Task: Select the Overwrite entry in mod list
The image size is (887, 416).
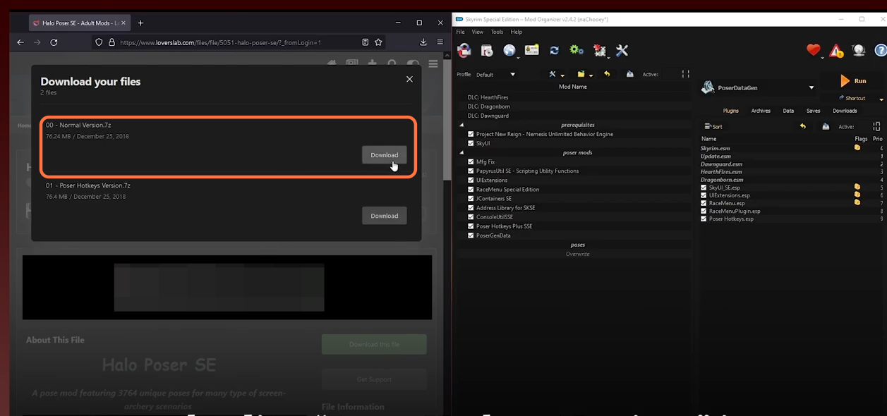Action: click(575, 254)
